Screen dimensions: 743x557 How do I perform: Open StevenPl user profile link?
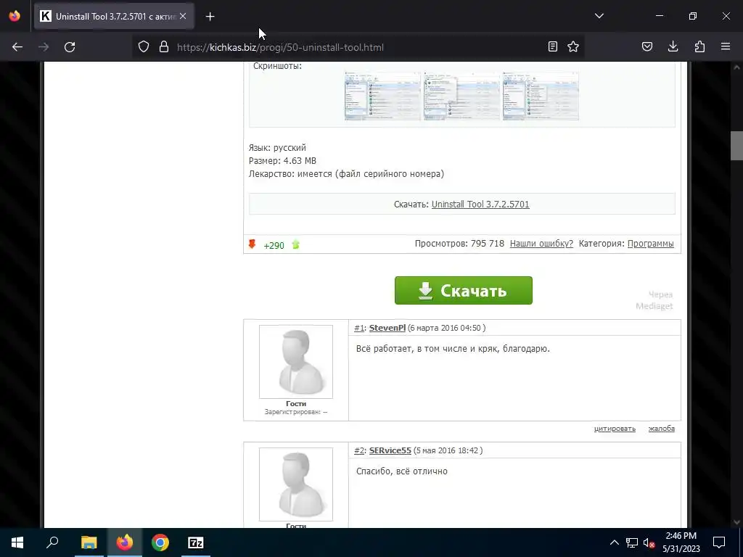(x=387, y=328)
